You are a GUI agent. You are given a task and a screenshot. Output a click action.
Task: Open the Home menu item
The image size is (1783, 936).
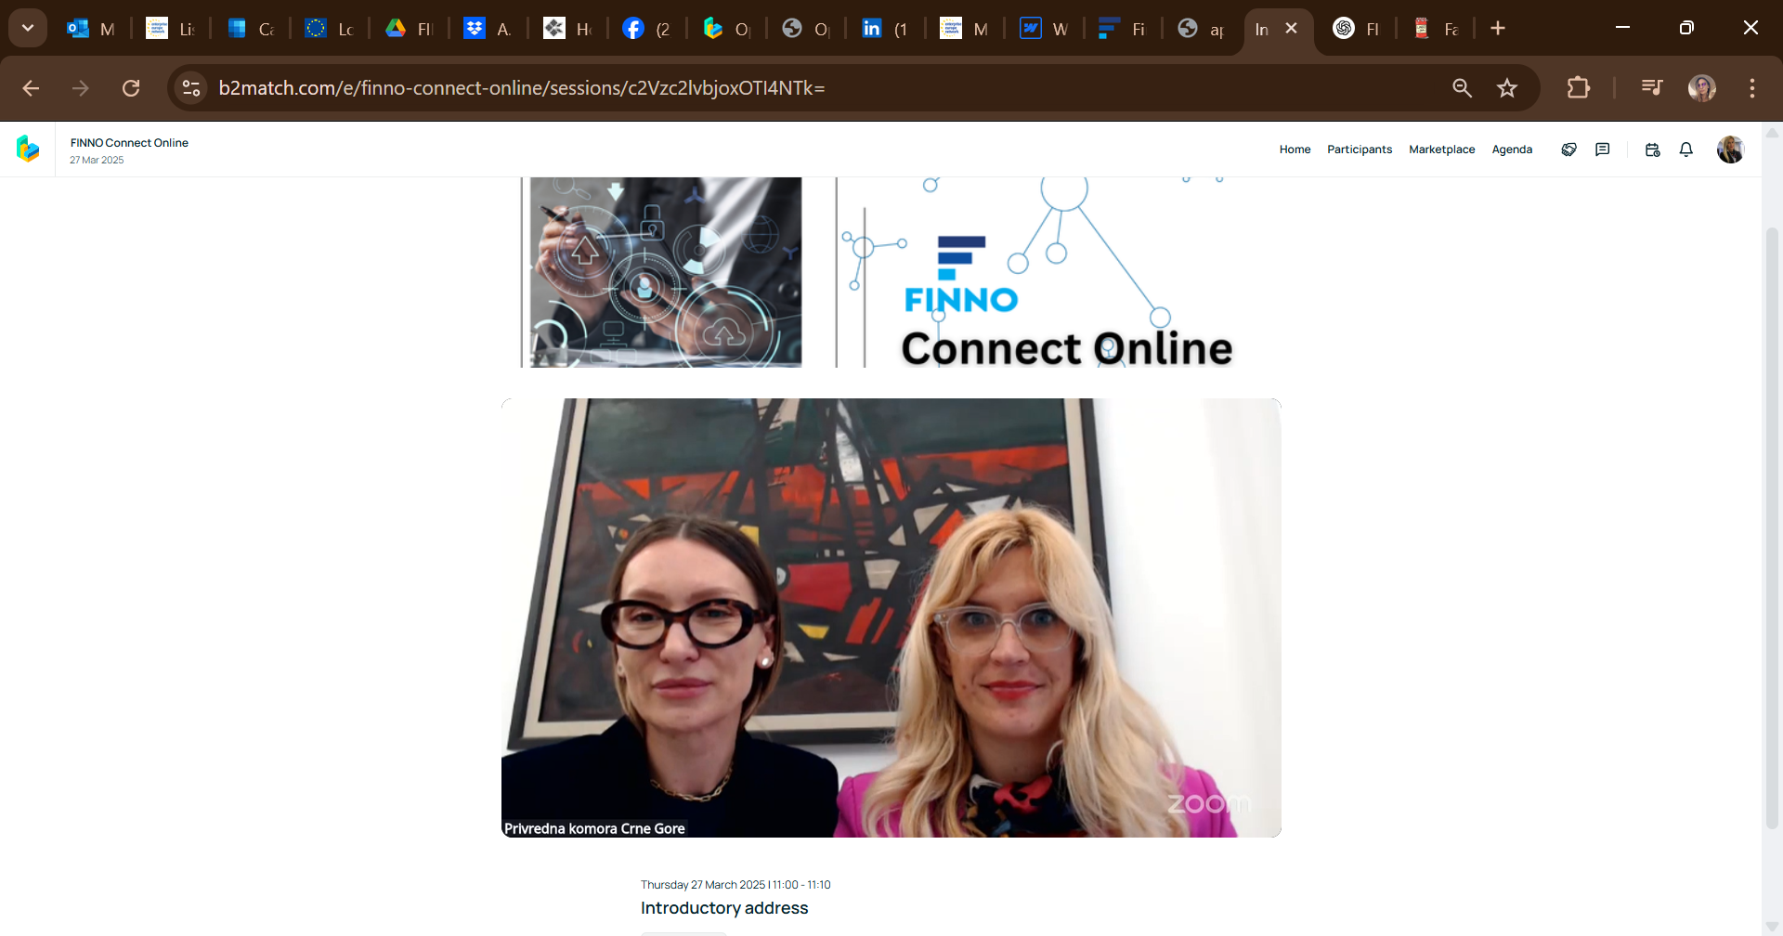[1295, 149]
